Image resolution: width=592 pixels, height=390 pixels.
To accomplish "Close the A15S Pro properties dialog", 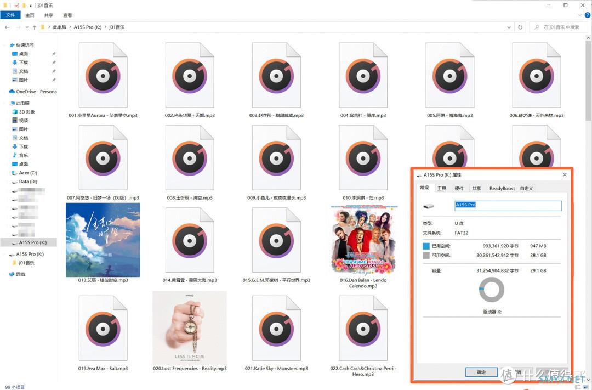I will click(x=565, y=174).
